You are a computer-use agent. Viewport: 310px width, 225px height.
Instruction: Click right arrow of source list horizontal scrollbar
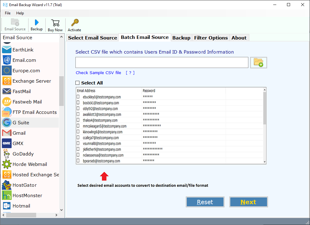56,215
